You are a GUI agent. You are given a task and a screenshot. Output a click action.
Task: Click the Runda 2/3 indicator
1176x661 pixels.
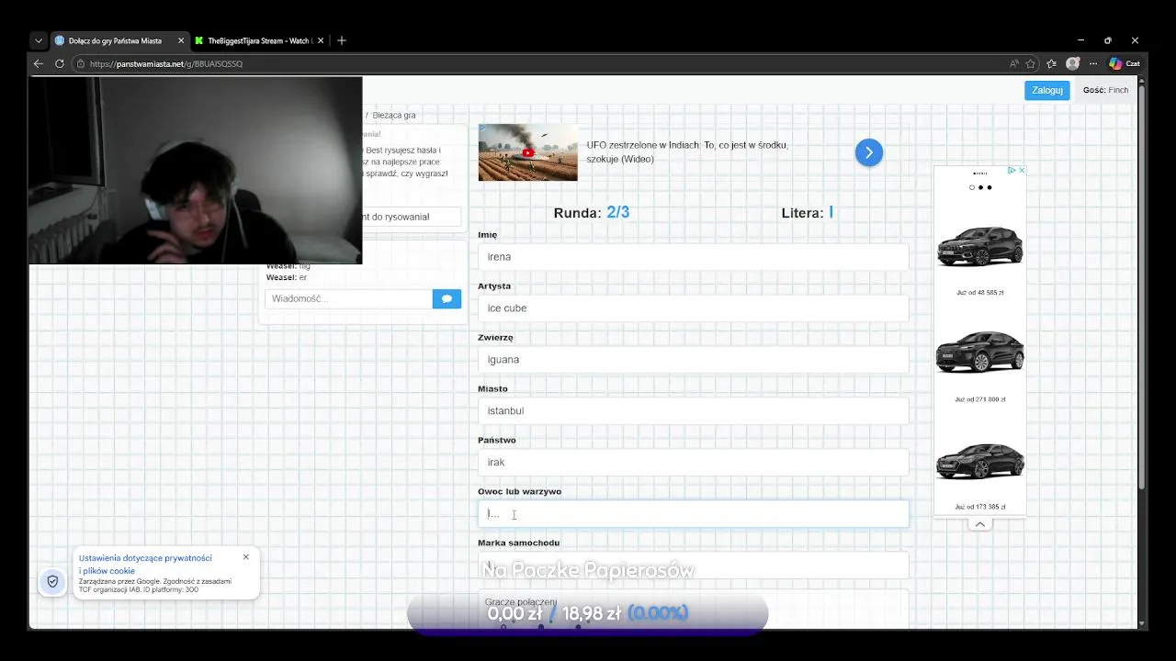(x=591, y=212)
